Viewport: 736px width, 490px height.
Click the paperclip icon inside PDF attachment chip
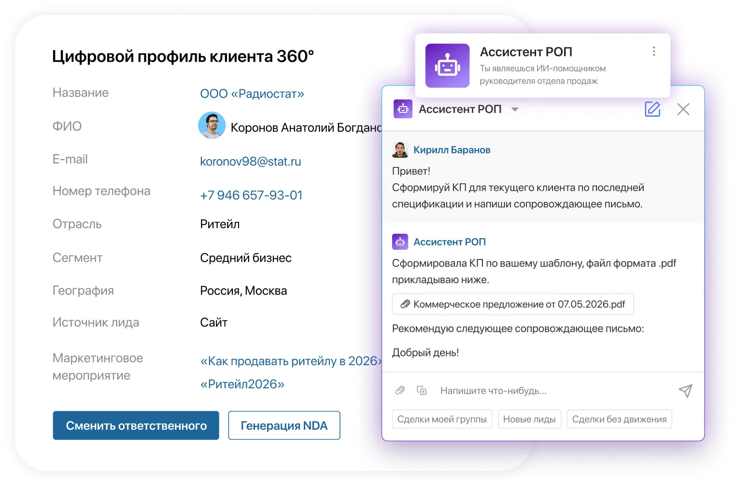click(x=405, y=304)
